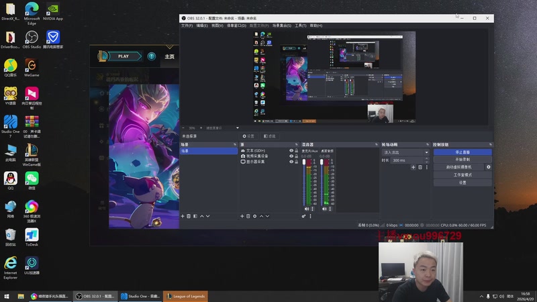Open transition properties three-dot menu
The image size is (537, 302).
(x=427, y=167)
